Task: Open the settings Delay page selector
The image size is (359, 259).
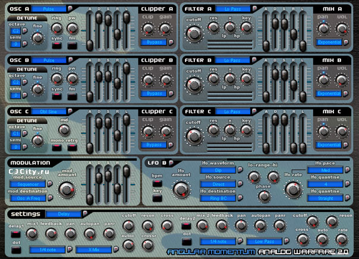Action: [x=64, y=214]
